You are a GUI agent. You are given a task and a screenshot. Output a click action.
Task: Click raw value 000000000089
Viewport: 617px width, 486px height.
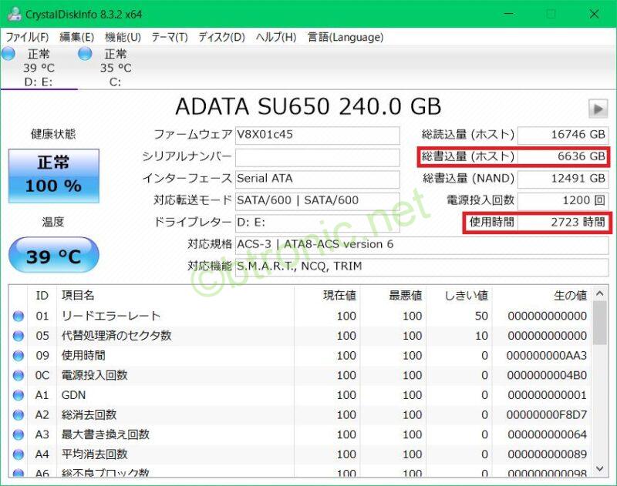click(x=547, y=454)
